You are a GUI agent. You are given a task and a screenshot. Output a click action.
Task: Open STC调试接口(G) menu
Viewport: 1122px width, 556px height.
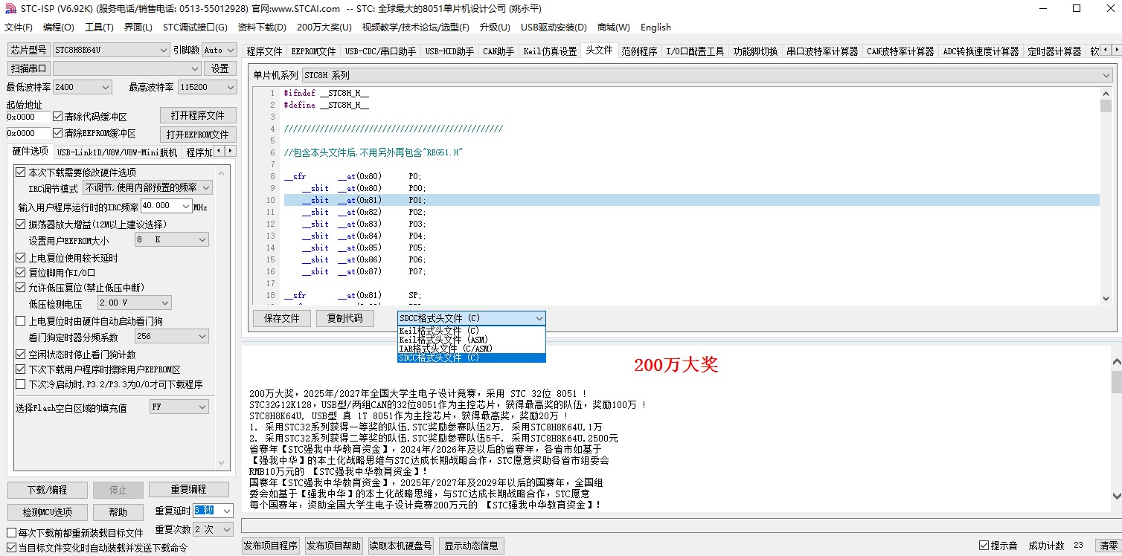(x=195, y=28)
